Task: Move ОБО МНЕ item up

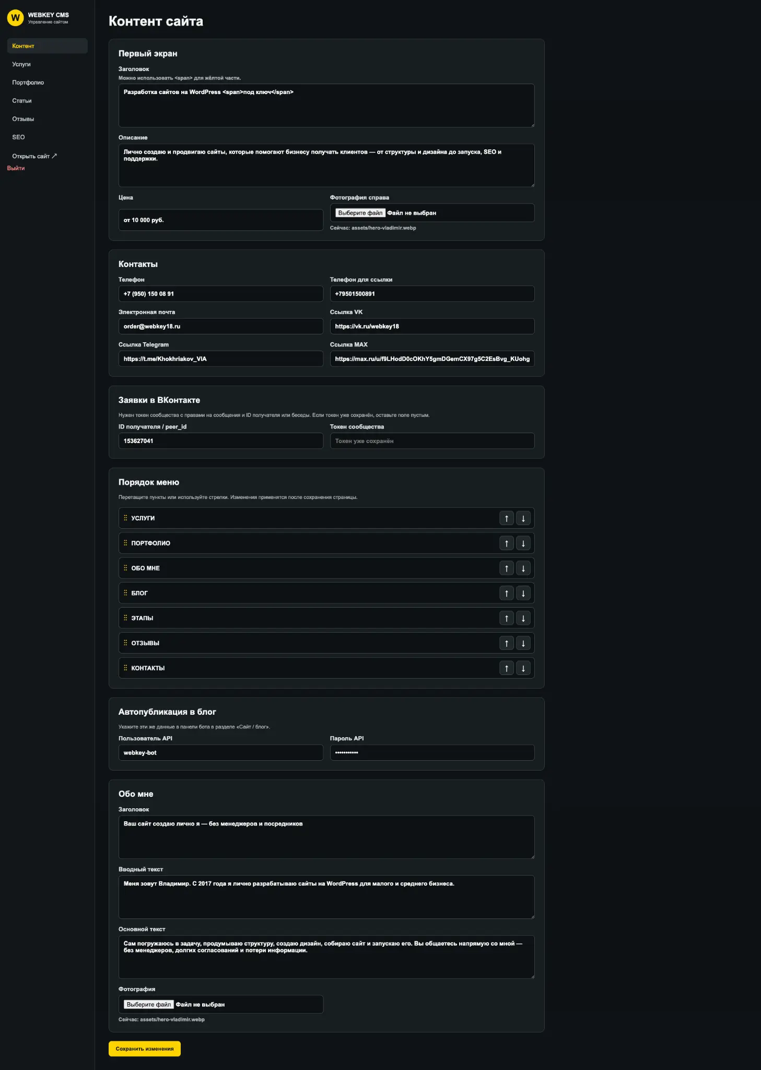Action: 506,568
